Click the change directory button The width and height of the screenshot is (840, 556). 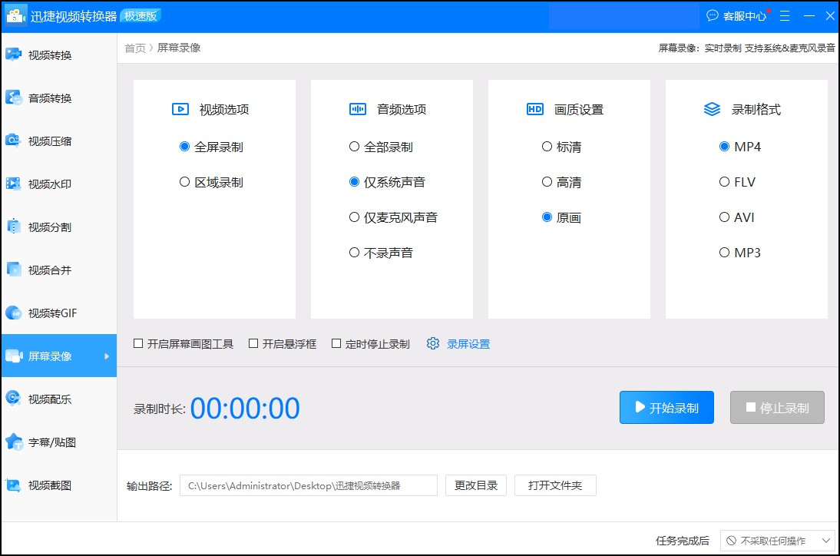click(476, 485)
